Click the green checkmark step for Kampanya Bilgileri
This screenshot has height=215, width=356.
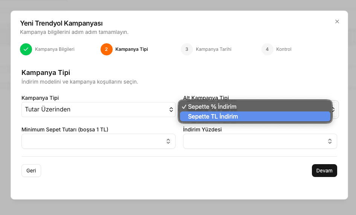(26, 49)
